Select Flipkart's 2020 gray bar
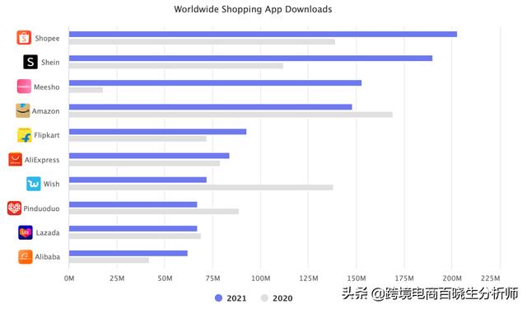The height and width of the screenshot is (309, 527). pos(138,138)
